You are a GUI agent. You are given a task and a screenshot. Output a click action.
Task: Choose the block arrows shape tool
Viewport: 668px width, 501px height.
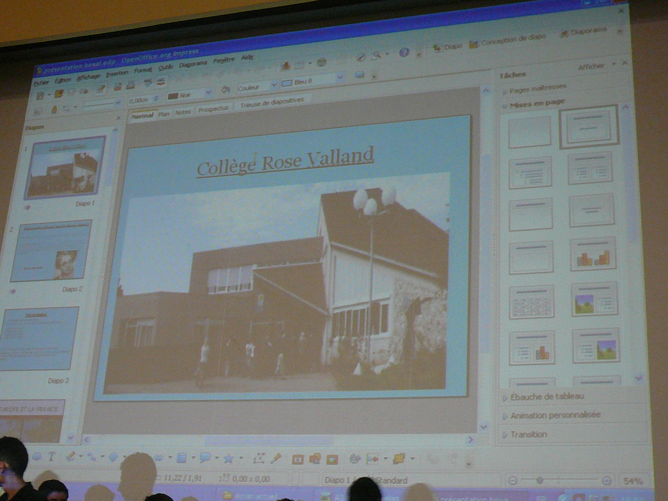click(158, 458)
